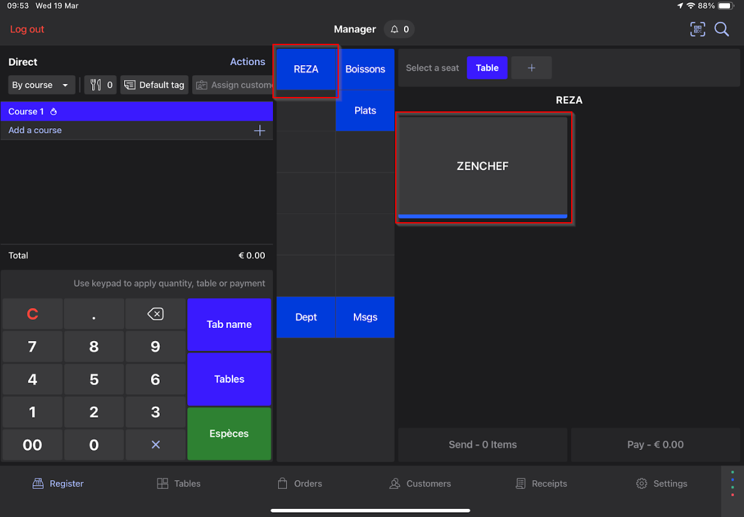The height and width of the screenshot is (517, 744).
Task: Open the QR code scanner icon
Action: pyautogui.click(x=697, y=29)
